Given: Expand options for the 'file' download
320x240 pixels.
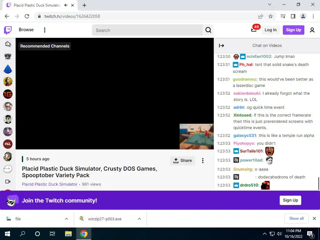Looking at the screenshot, I should pyautogui.click(x=67, y=219).
